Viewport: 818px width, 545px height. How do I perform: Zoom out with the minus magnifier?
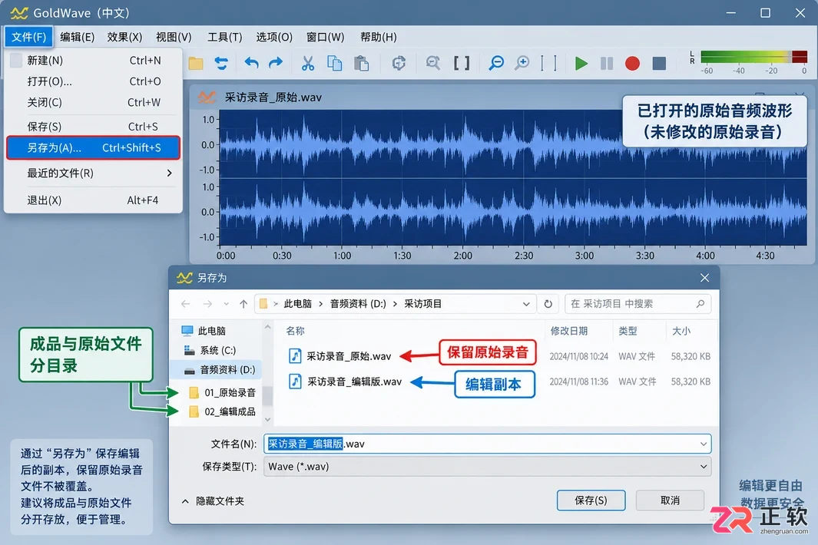click(x=496, y=64)
